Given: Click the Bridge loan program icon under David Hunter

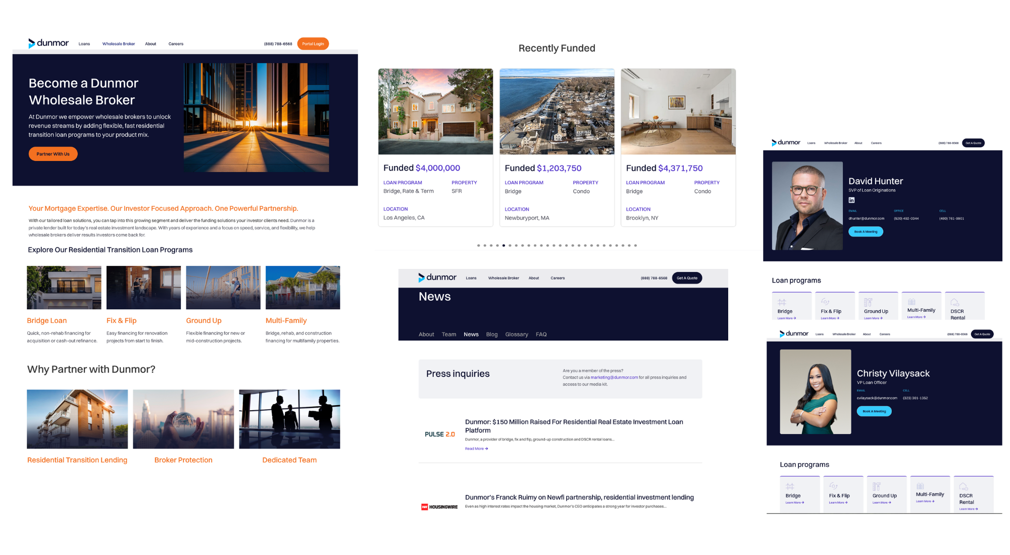Looking at the screenshot, I should click(782, 302).
